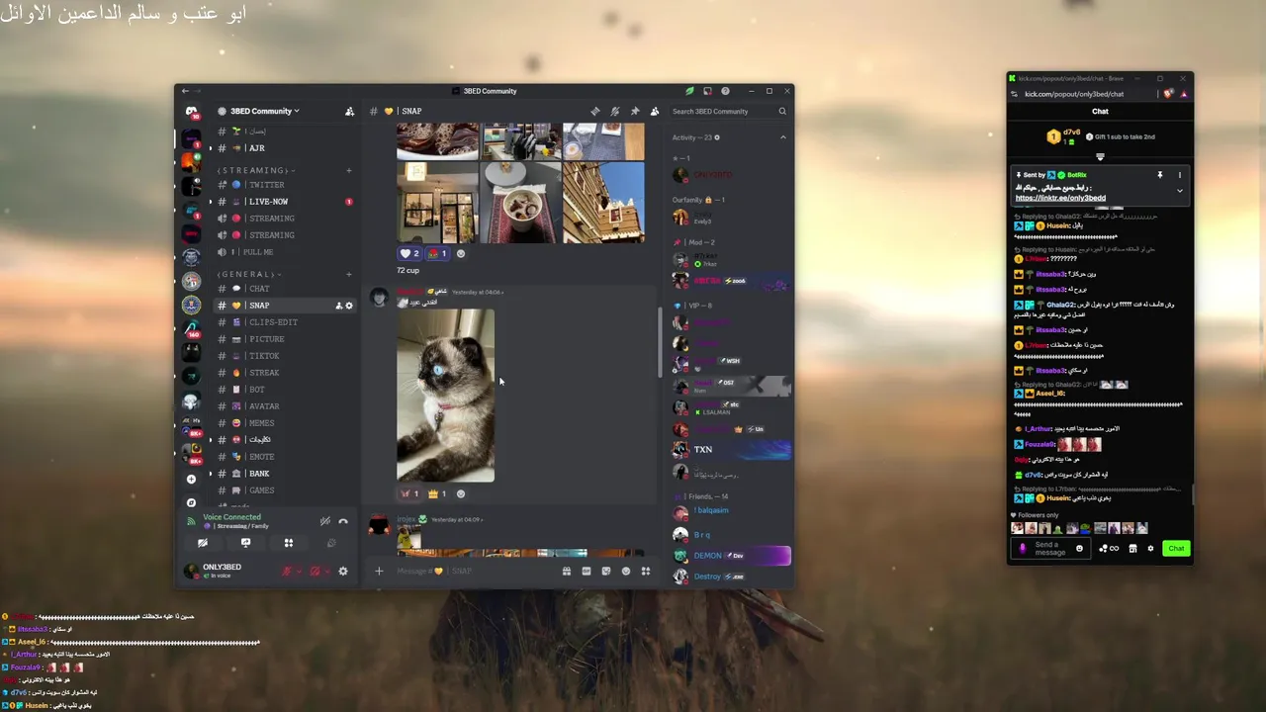Share your screen in voice panel
The image size is (1266, 712).
point(245,542)
